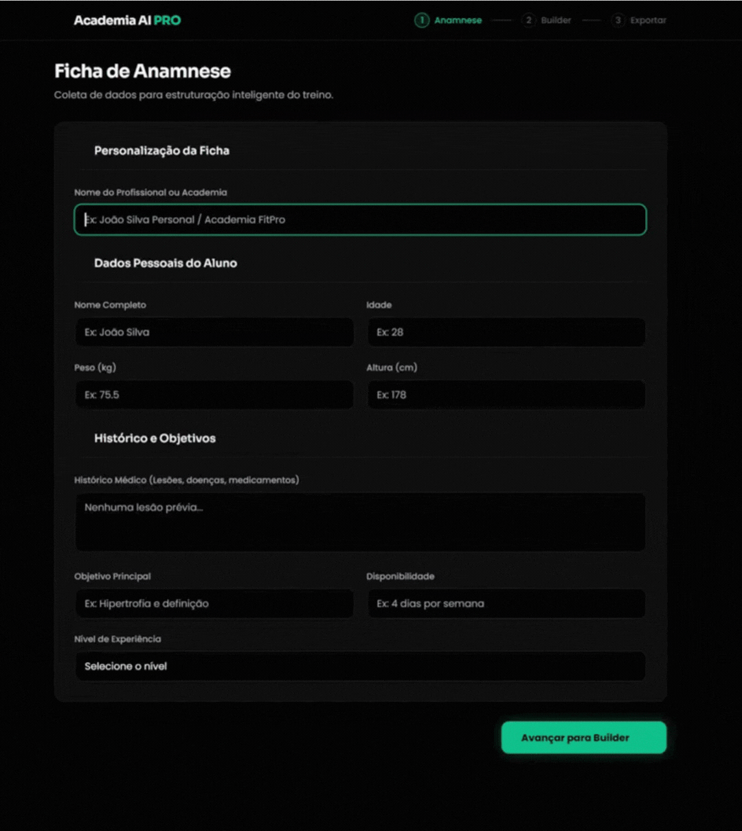Select the Anamnese step label
This screenshot has width=742, height=831.
point(458,21)
